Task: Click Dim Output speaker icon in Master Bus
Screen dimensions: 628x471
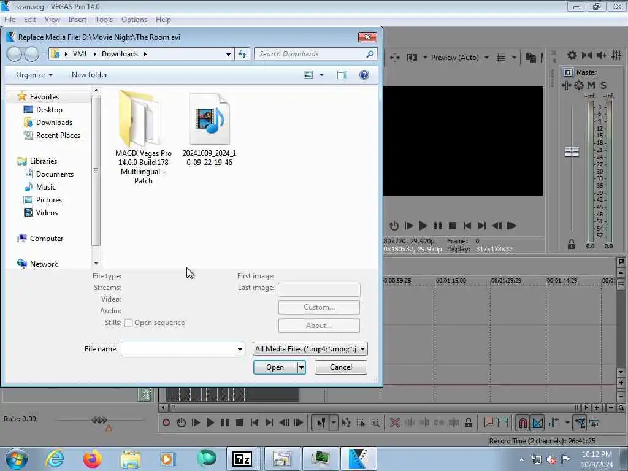Action: [601, 55]
